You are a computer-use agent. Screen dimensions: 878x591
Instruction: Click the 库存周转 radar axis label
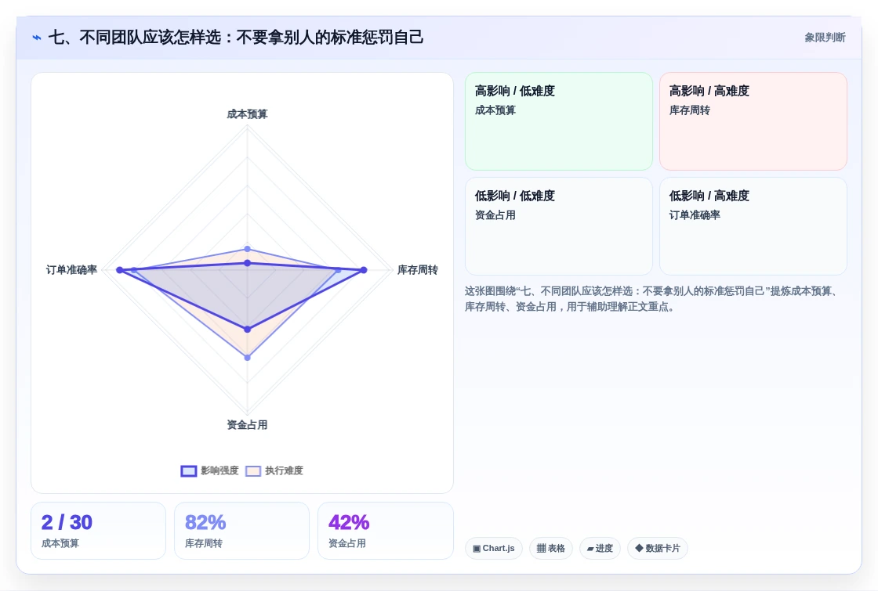417,270
